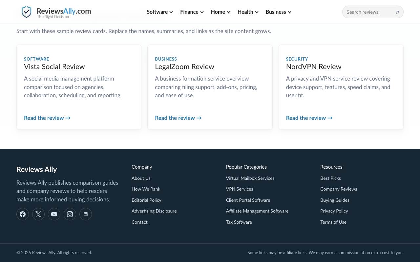The height and width of the screenshot is (262, 420).
Task: Open Best Picks resource
Action: coord(330,178)
